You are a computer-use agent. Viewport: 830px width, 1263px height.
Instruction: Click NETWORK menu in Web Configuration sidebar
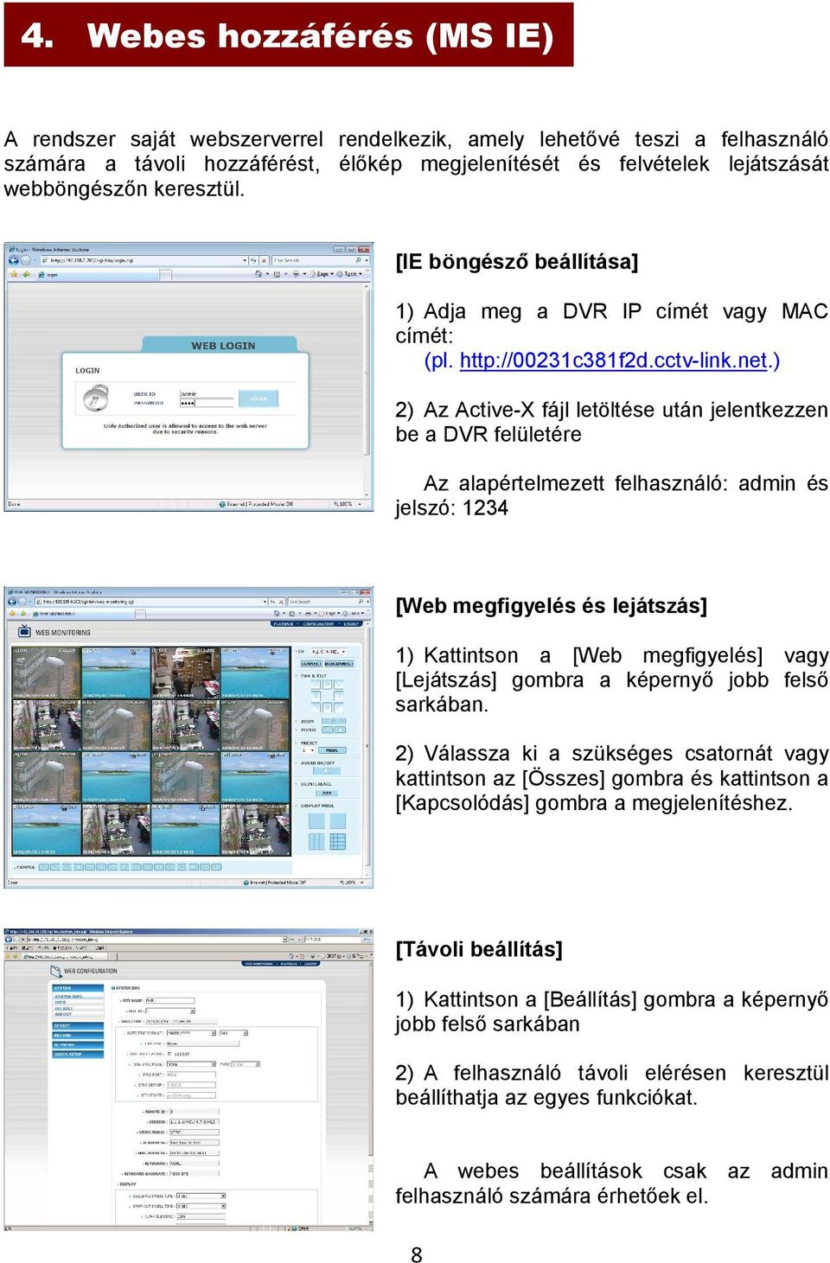[x=78, y=1044]
